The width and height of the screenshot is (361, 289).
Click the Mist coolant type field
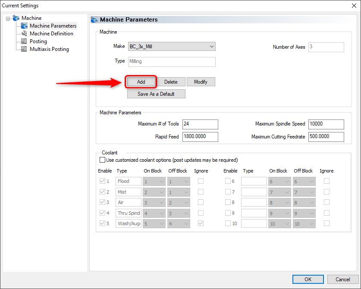pyautogui.click(x=129, y=192)
